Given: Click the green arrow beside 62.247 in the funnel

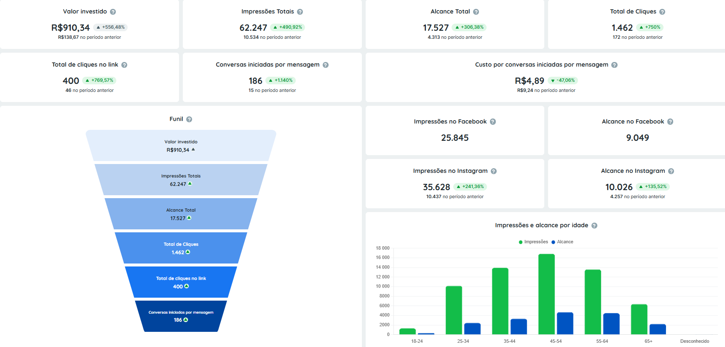Looking at the screenshot, I should [x=190, y=183].
